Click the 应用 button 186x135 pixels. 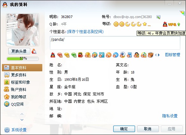(x=172, y=129)
